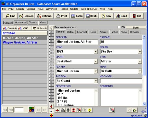Click the padlock icon in status bar
This screenshot has height=118, width=148.
(x=146, y=116)
